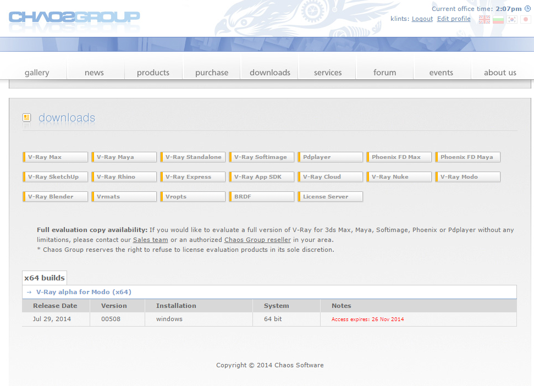Select the V-Ray Modo button

468,177
